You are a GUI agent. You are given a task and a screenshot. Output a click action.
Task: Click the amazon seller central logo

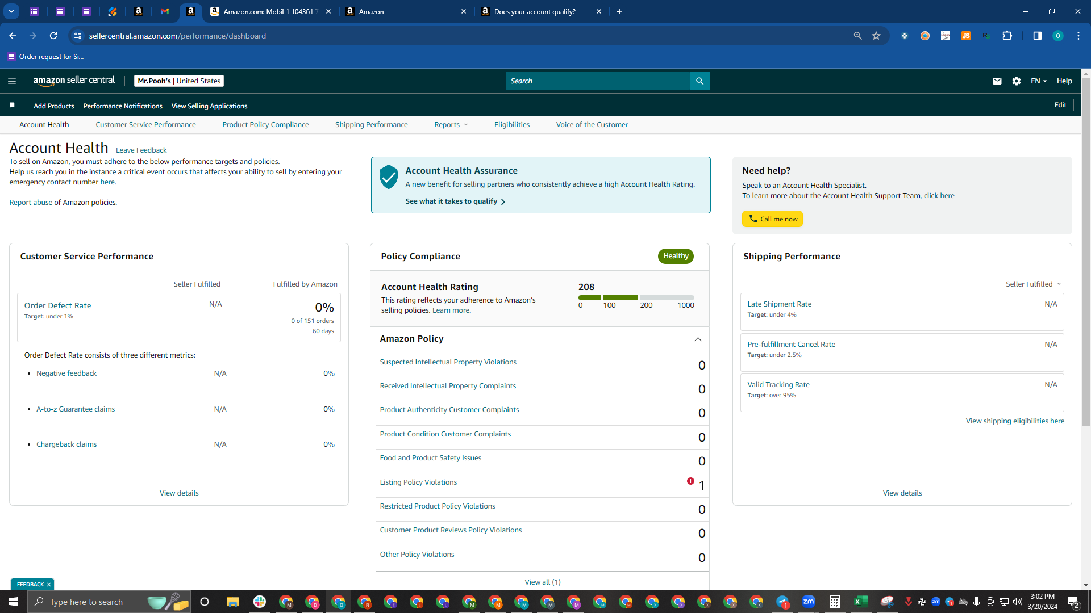74,81
